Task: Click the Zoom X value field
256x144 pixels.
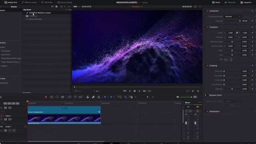Action: pyautogui.click(x=230, y=33)
